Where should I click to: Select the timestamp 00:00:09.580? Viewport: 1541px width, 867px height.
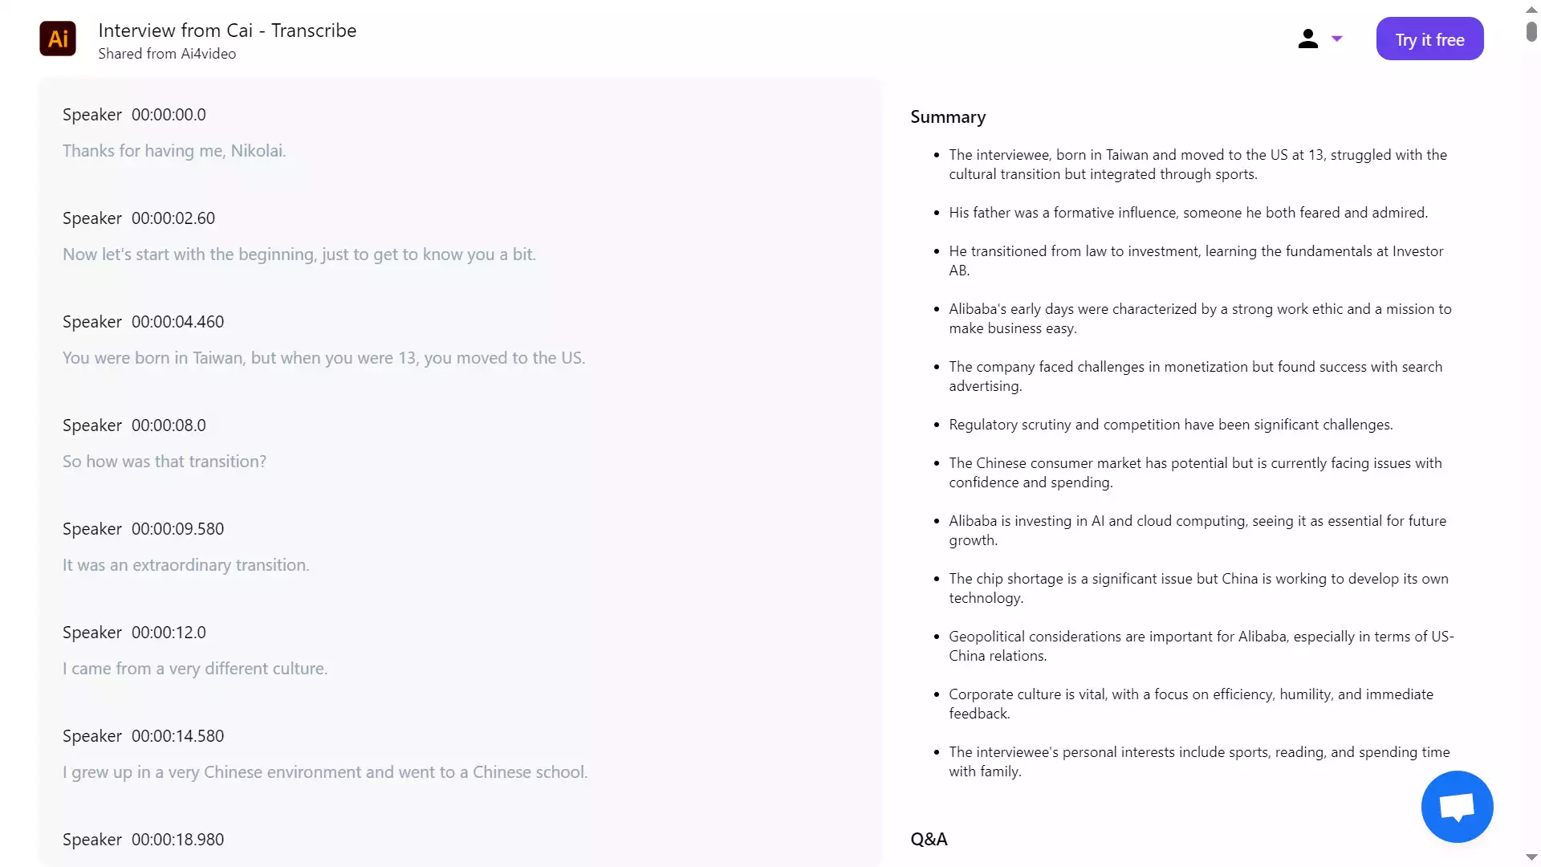[178, 529]
